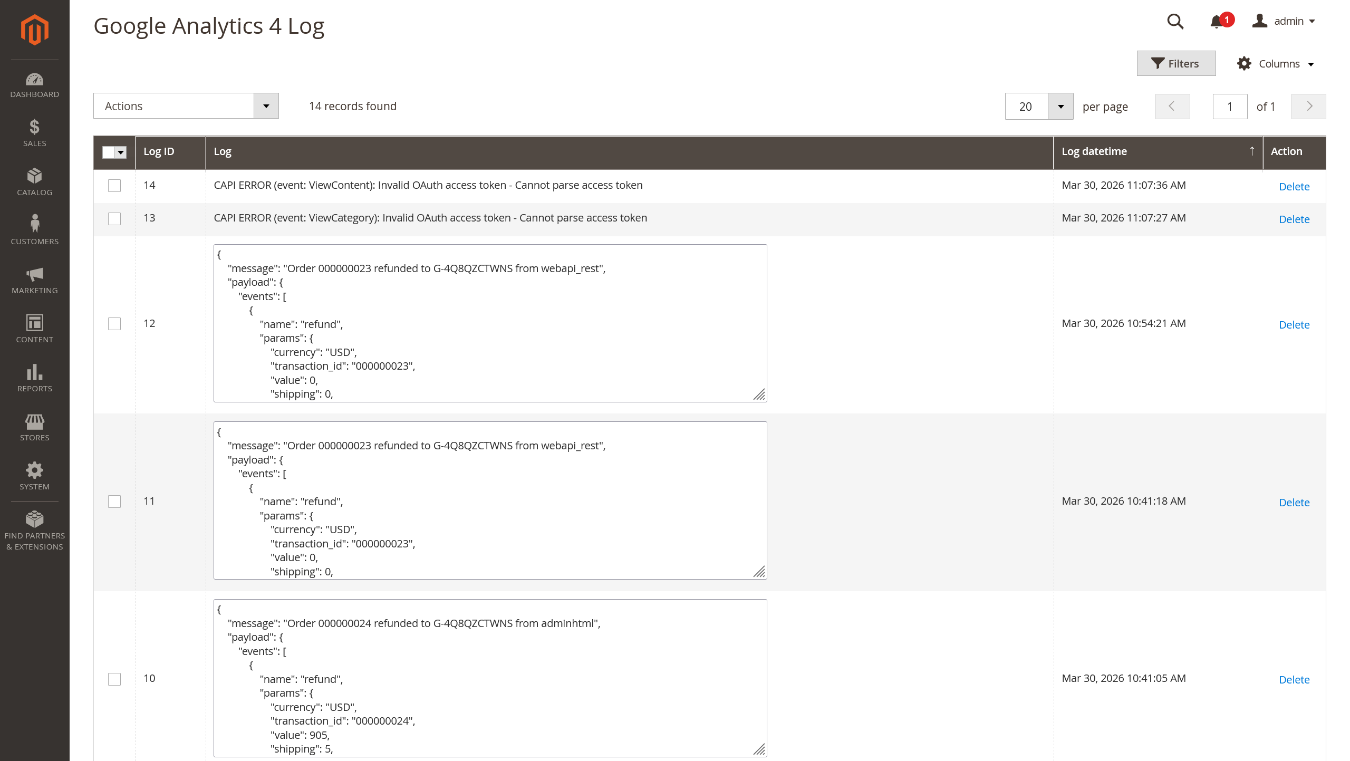This screenshot has height=761, width=1350.
Task: Open the Catalog box icon menu
Action: click(35, 176)
